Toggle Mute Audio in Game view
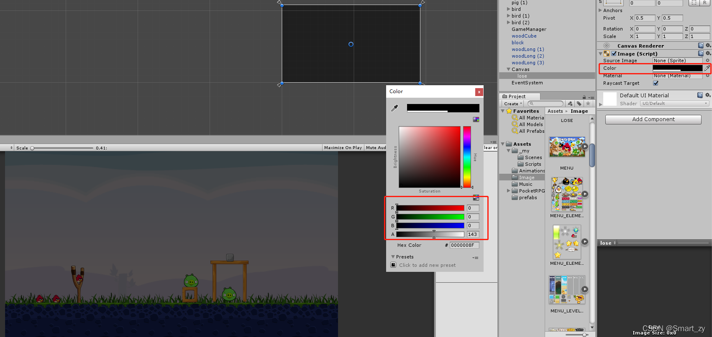 (x=376, y=148)
